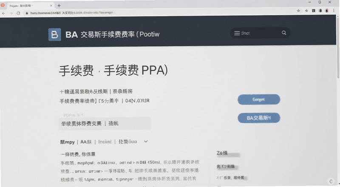Screen dimensions: 340x187
Task: Click the orange browser app icon
Action: tap(3, 5)
